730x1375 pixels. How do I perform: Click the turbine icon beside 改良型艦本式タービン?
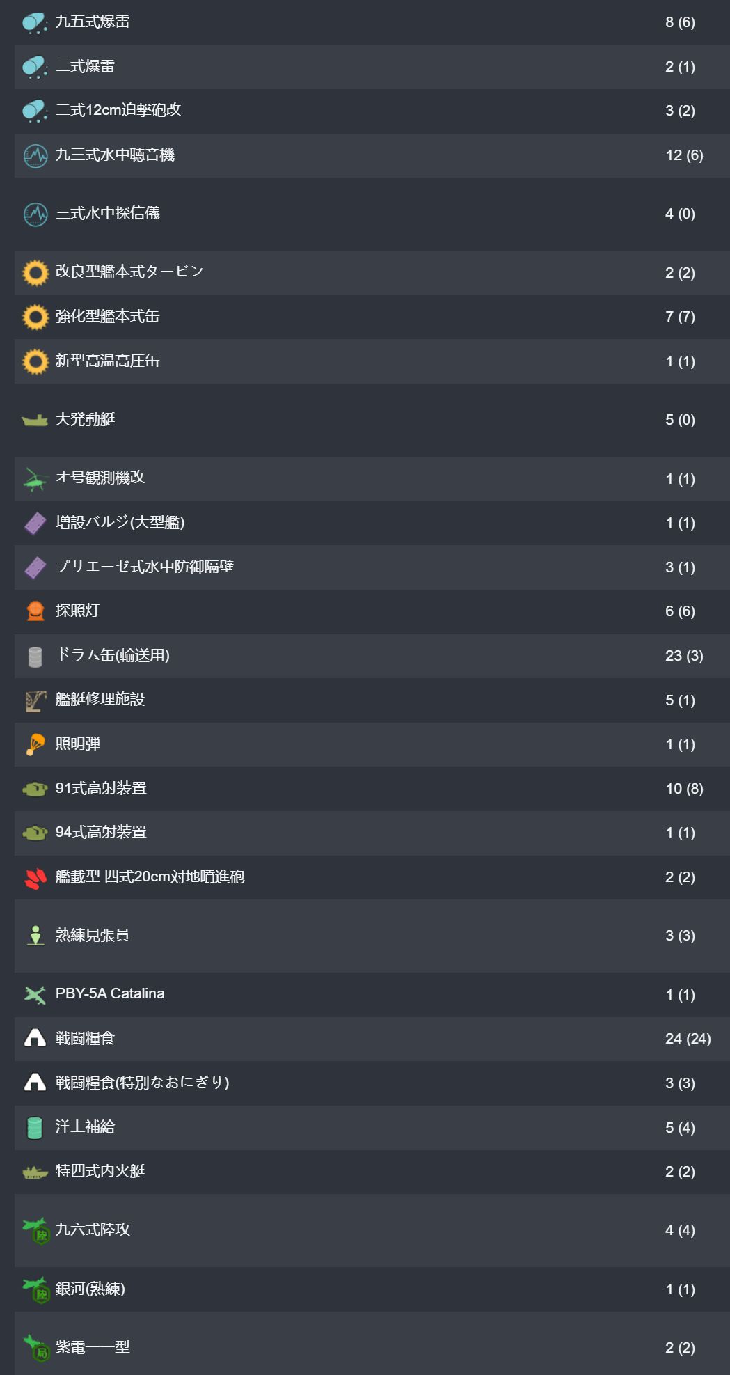(35, 273)
